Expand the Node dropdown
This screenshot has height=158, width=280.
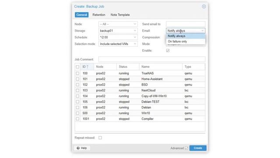pos(135,24)
